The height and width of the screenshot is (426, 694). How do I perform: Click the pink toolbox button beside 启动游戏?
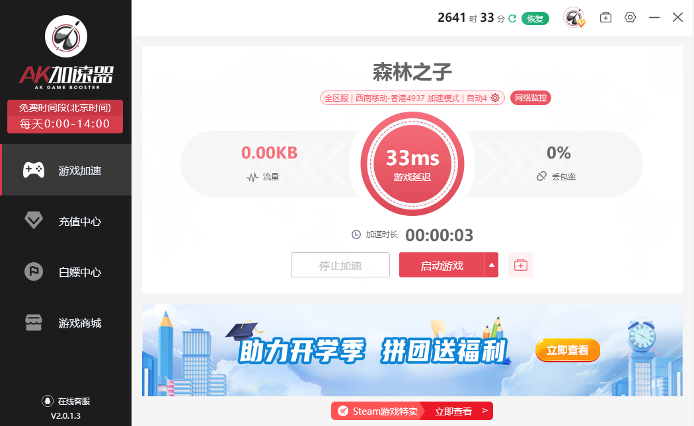pyautogui.click(x=521, y=265)
